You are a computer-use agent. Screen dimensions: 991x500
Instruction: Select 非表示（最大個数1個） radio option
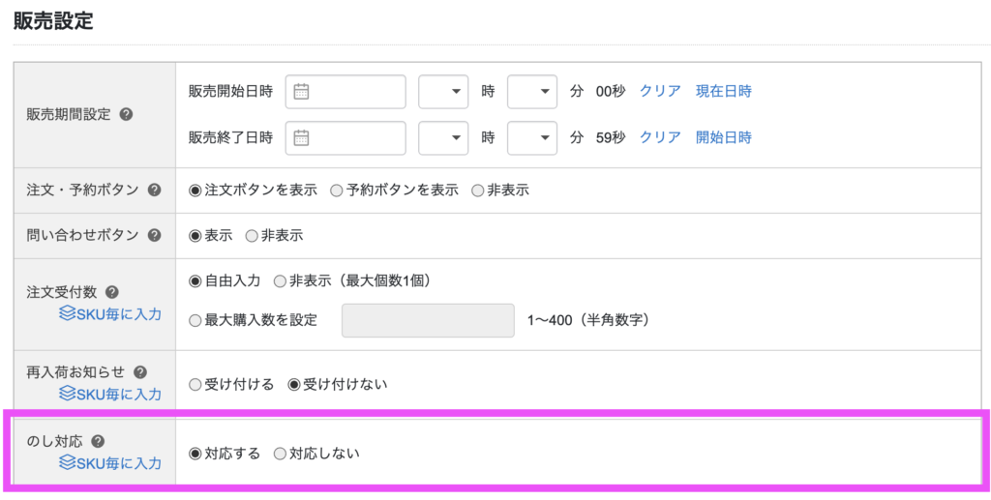click(x=280, y=281)
